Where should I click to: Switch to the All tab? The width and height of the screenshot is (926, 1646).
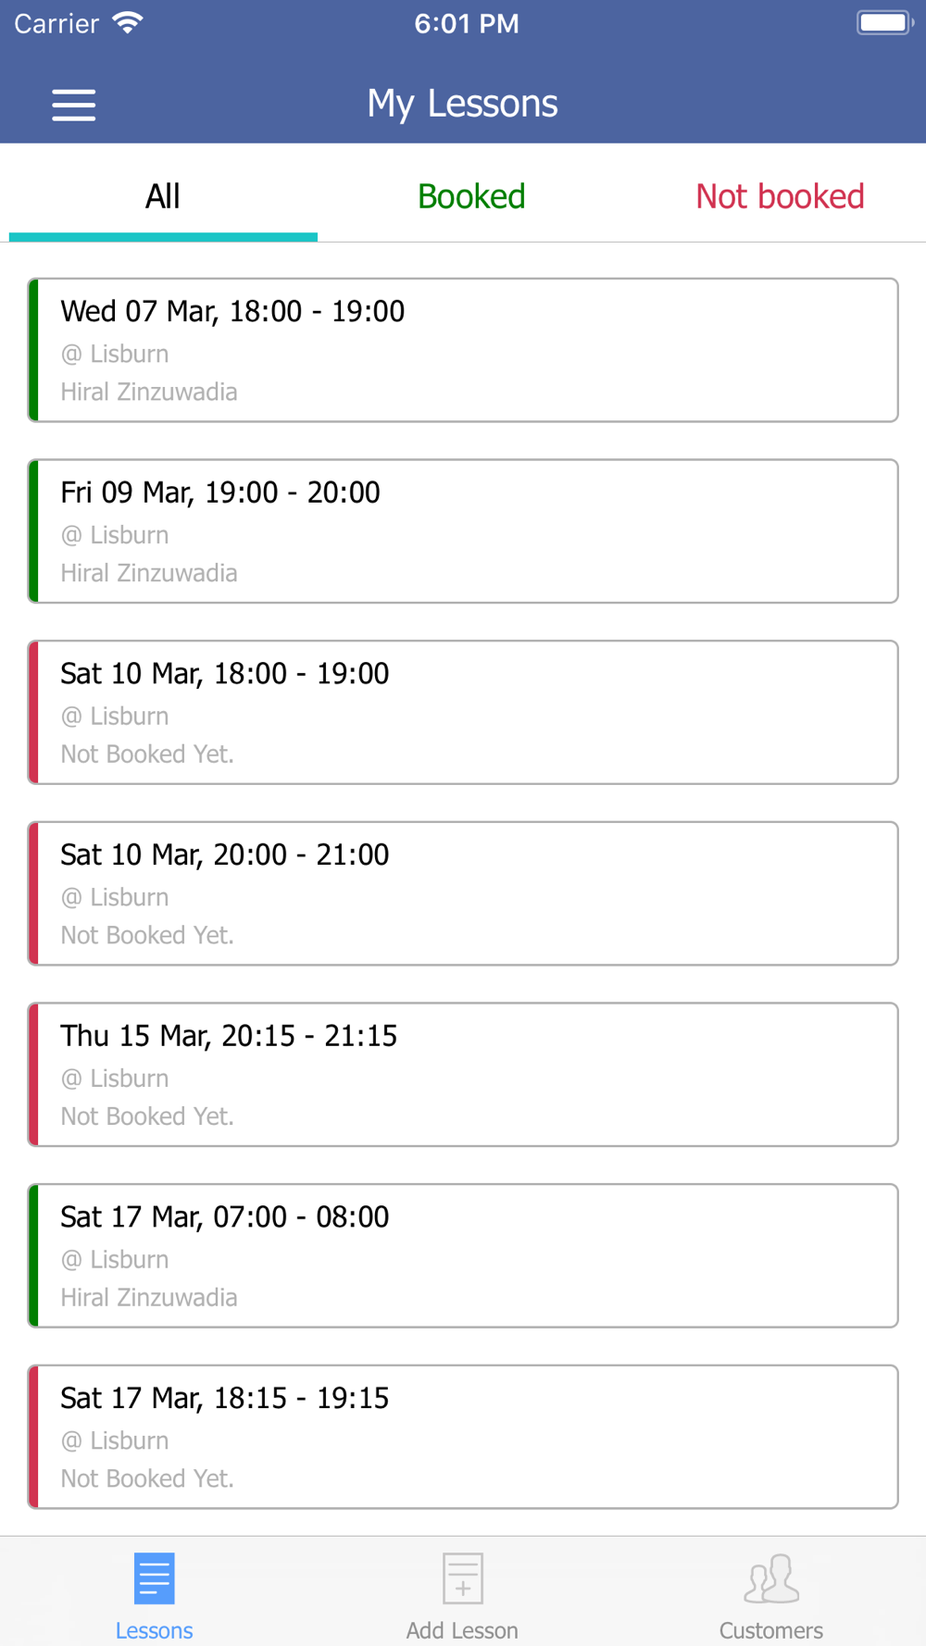click(x=163, y=196)
